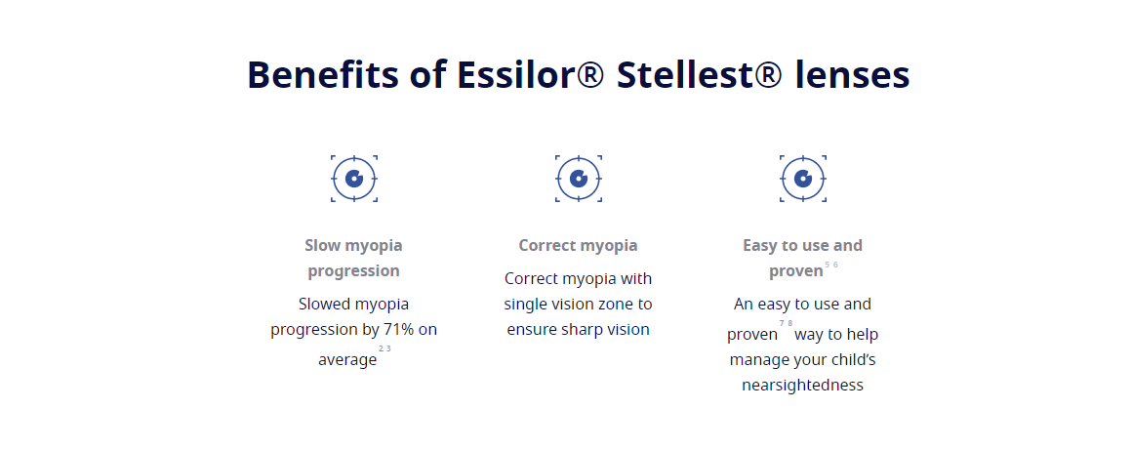Click the word Stellest® in the title
The image size is (1132, 450).
pos(700,75)
